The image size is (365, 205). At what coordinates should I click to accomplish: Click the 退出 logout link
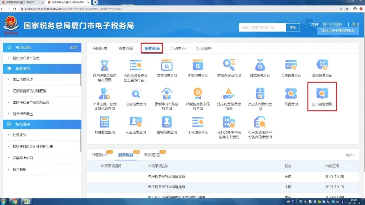coord(355,24)
